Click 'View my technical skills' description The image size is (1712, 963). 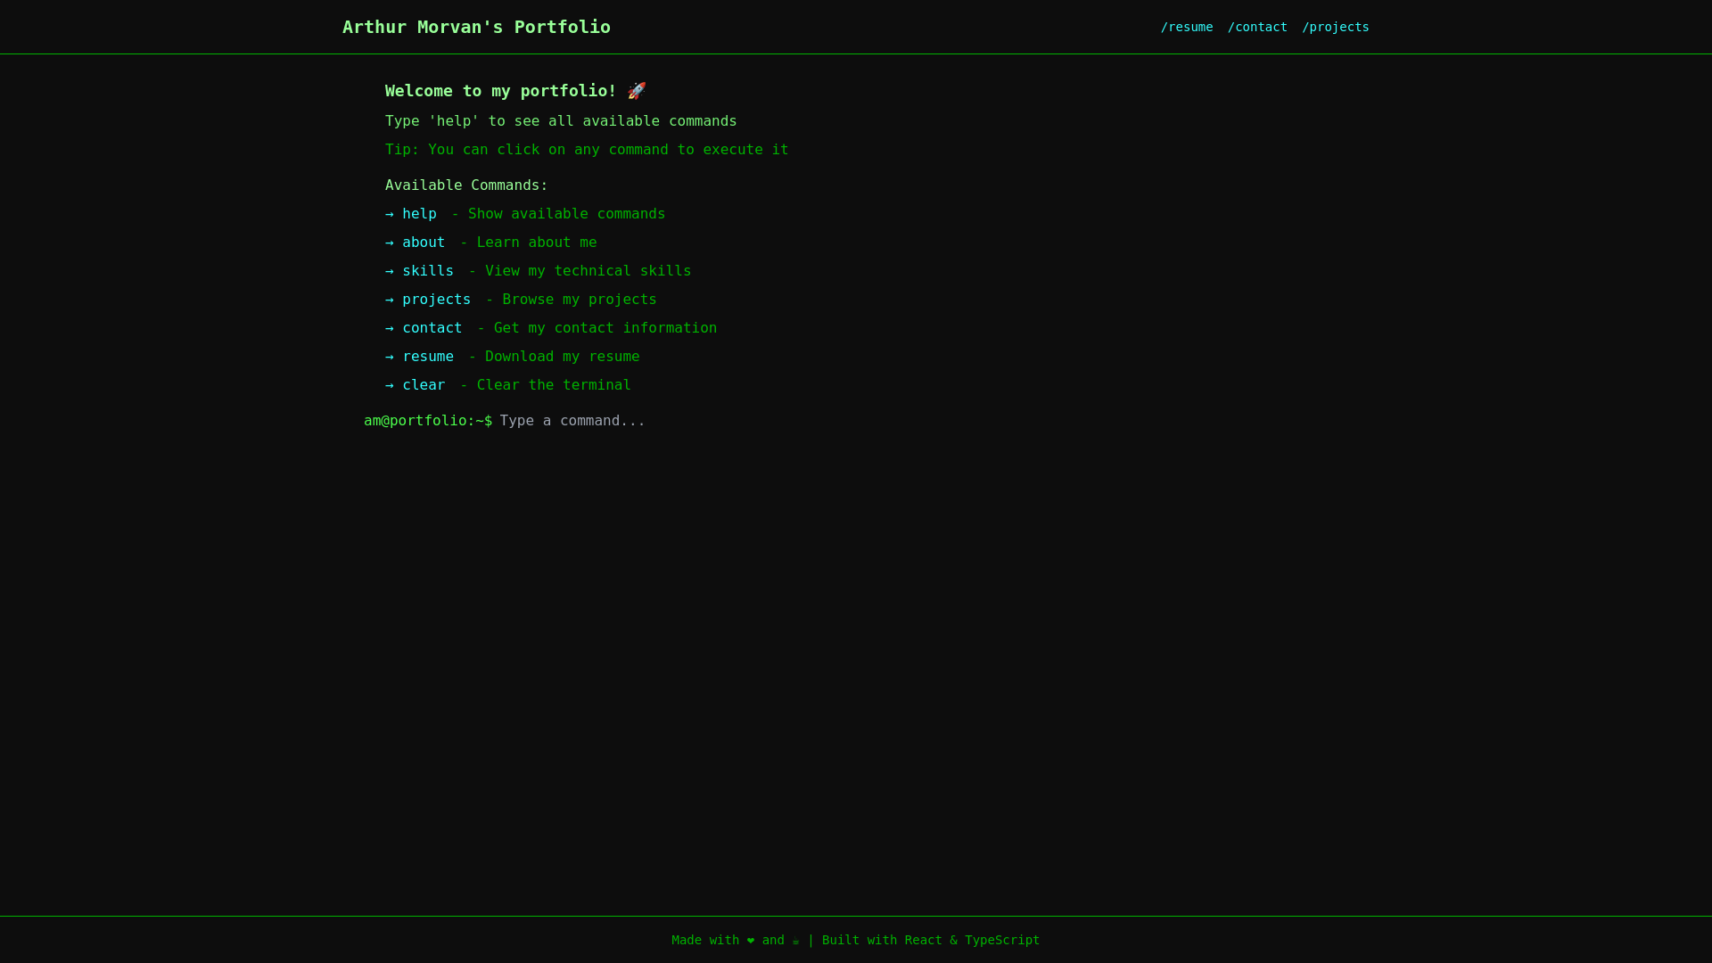580,271
